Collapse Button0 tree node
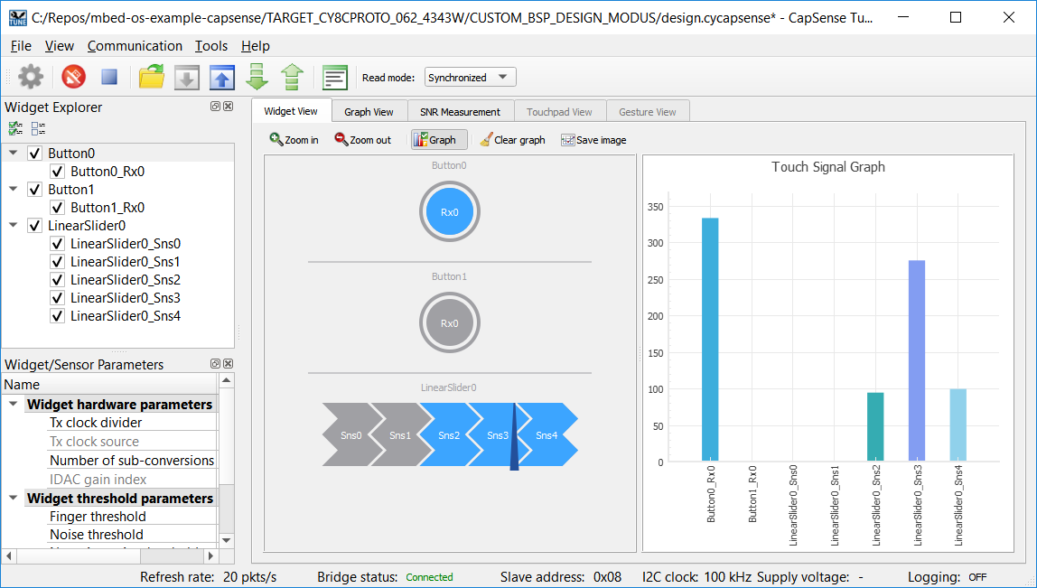 point(14,153)
